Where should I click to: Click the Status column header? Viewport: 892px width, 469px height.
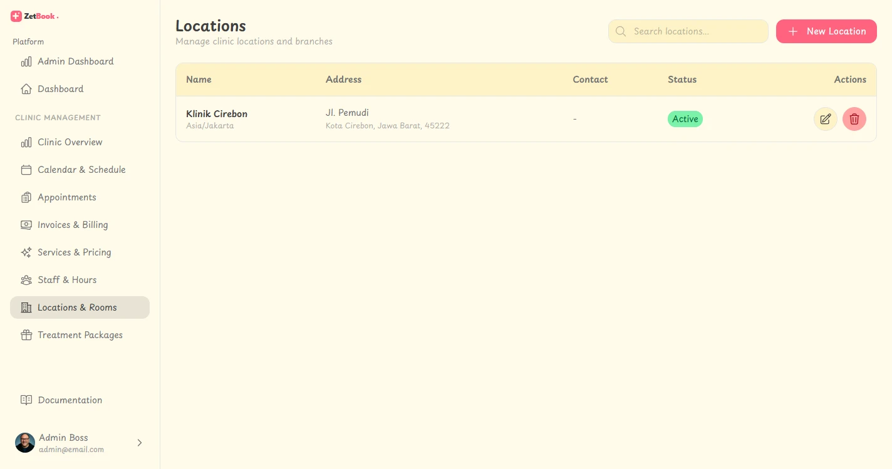(682, 80)
